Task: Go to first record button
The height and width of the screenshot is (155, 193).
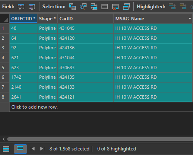Action: [32, 149]
